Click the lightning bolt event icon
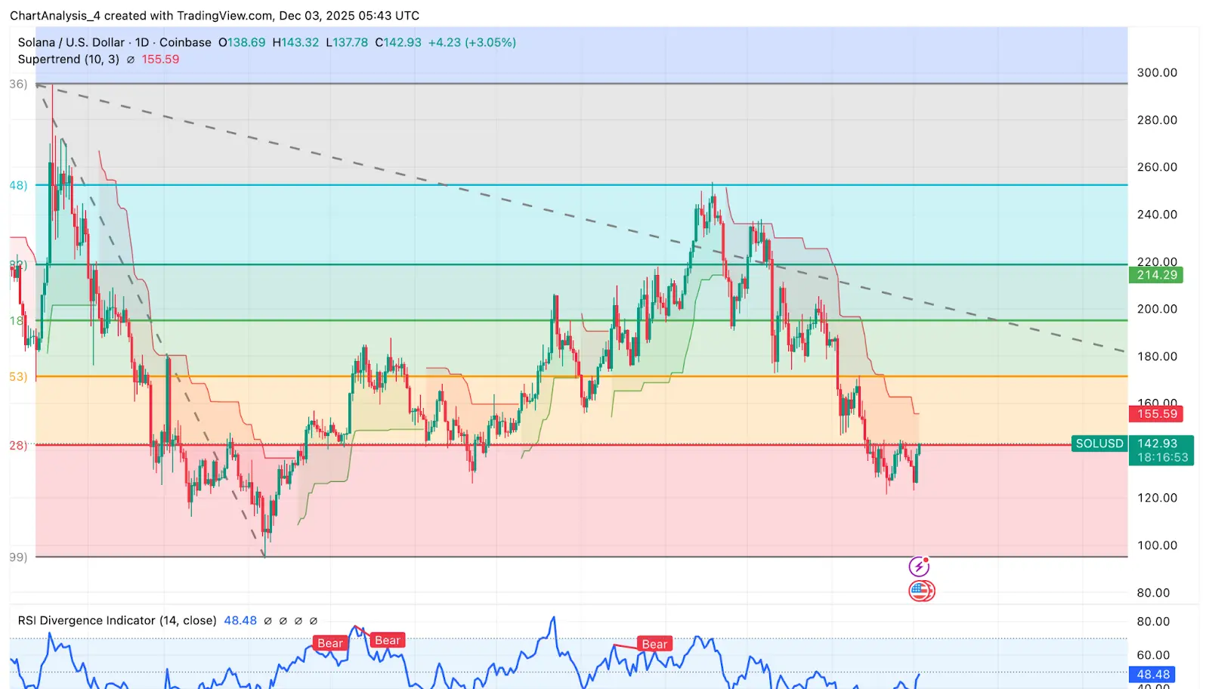The height and width of the screenshot is (689, 1209). [919, 566]
